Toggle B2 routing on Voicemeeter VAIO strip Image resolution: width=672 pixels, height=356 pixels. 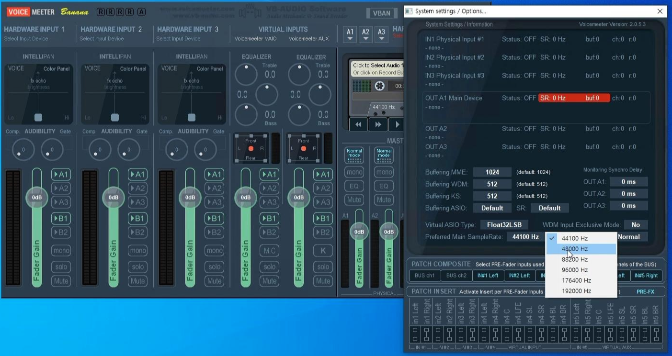pyautogui.click(x=269, y=233)
